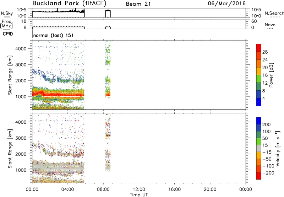The image size is (284, 197).
Task: Click power colorbar tick '4'
Action: [263, 98]
